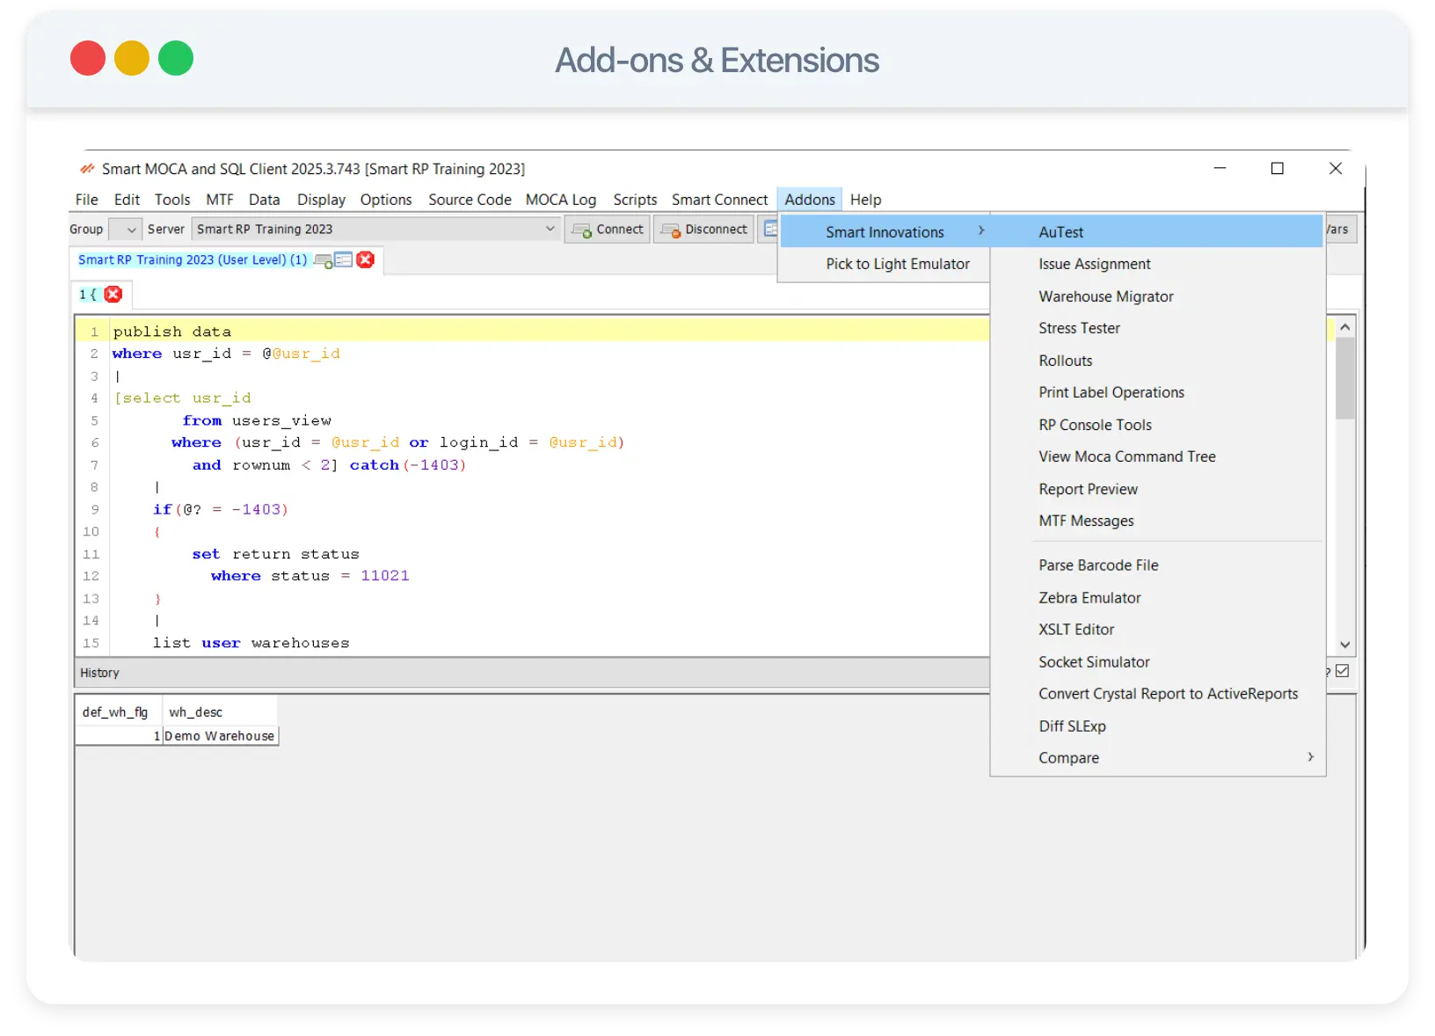Select the Demo Warehouse cell
This screenshot has height=1036, width=1435.
click(x=220, y=736)
